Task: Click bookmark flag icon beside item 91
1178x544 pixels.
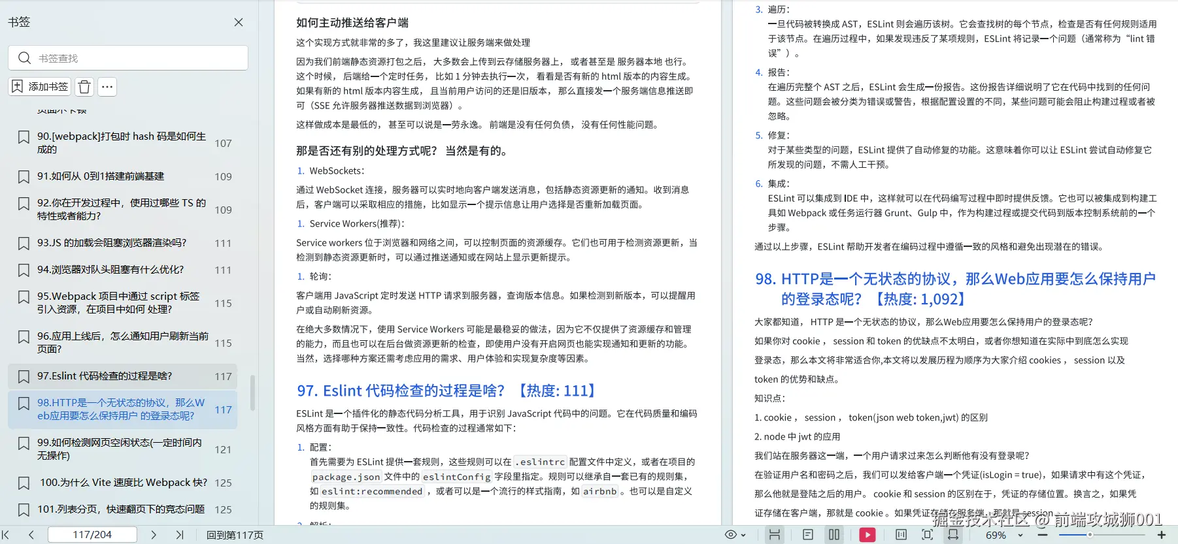Action: [24, 177]
